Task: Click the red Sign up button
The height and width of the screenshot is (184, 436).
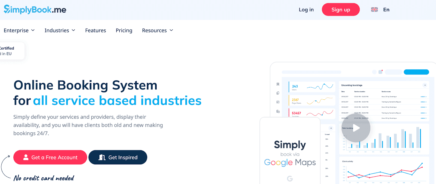Action: (x=341, y=10)
